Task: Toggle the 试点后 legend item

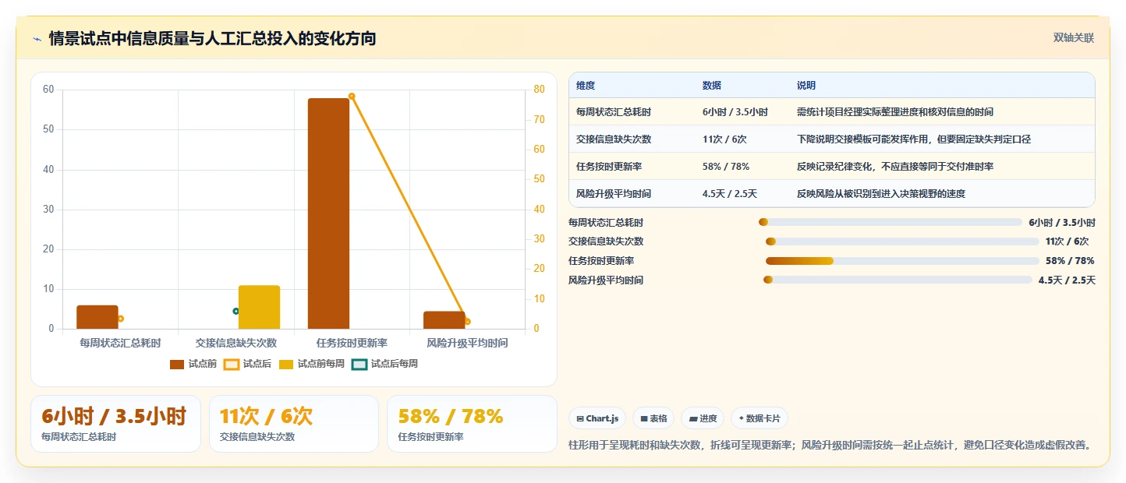Action: (247, 364)
